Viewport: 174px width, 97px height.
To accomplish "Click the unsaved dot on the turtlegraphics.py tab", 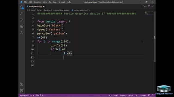I will click(x=44, y=6).
